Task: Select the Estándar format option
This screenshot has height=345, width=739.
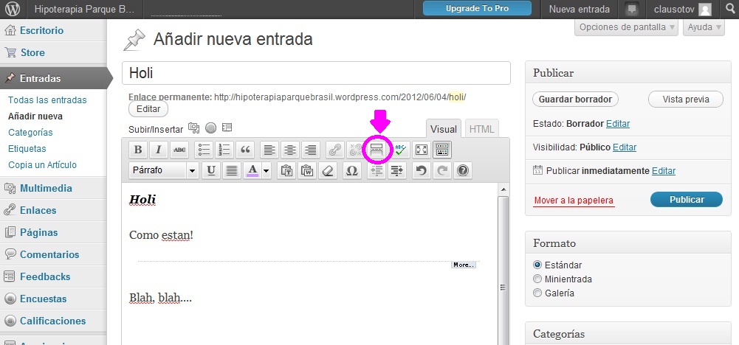Action: [x=537, y=265]
